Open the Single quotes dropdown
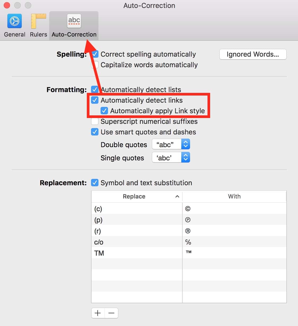This screenshot has width=298, height=326. click(x=171, y=158)
